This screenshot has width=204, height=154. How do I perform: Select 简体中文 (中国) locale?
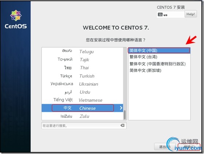tap(159, 50)
